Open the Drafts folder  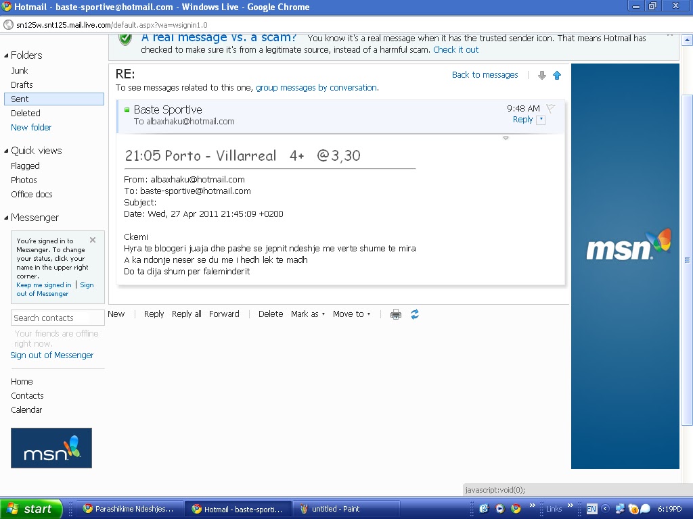(x=22, y=84)
